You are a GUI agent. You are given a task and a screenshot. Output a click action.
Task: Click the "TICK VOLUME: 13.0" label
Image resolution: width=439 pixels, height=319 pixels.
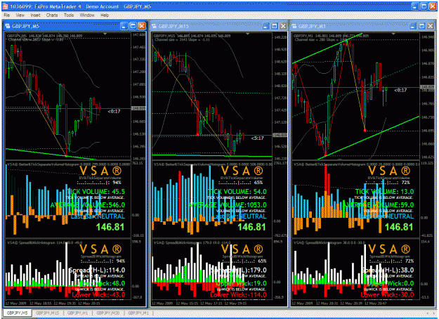coord(384,192)
